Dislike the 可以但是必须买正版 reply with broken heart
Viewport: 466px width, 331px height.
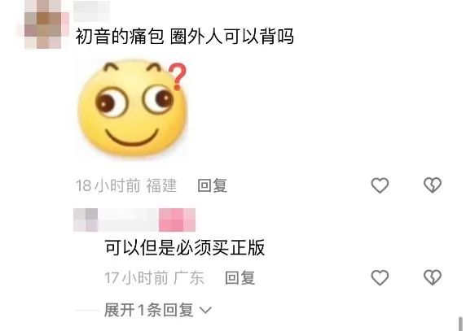point(433,277)
